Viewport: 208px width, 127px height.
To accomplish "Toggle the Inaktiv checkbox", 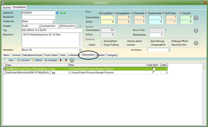I will pyautogui.click(x=87, y=45).
